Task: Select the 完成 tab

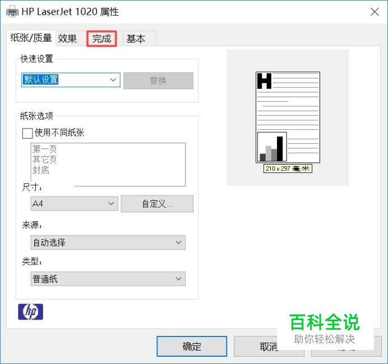Action: (101, 38)
